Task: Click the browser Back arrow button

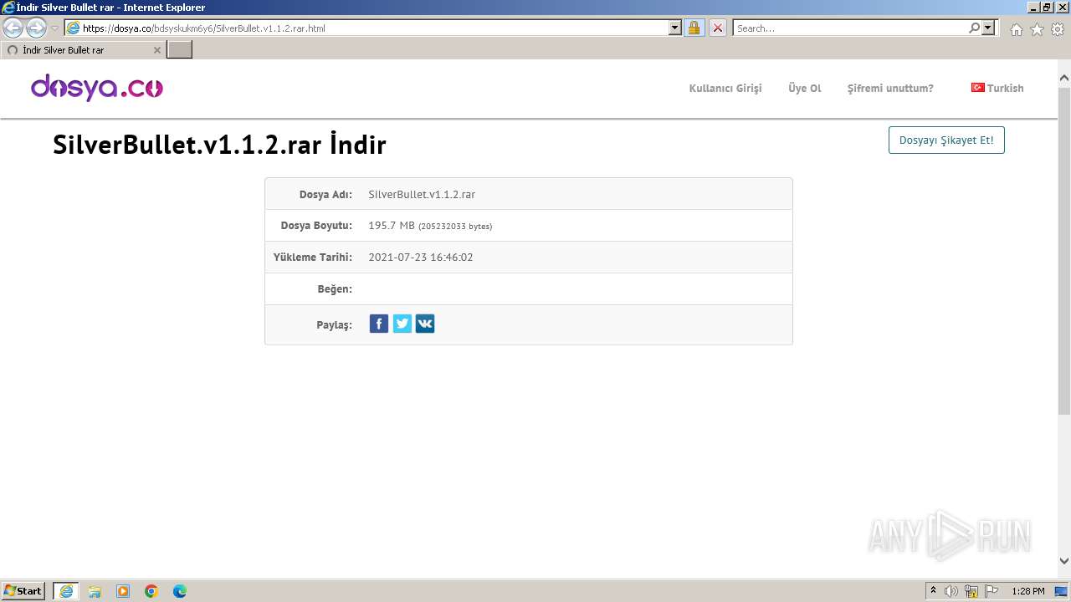Action: (x=14, y=28)
